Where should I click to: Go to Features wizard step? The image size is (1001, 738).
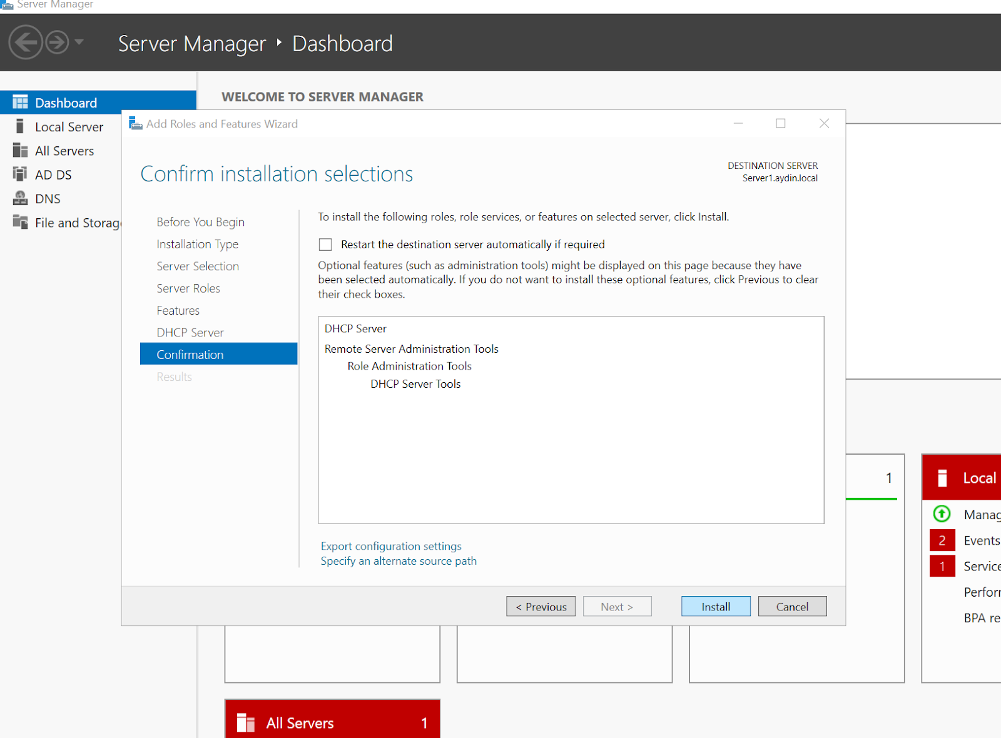178,310
